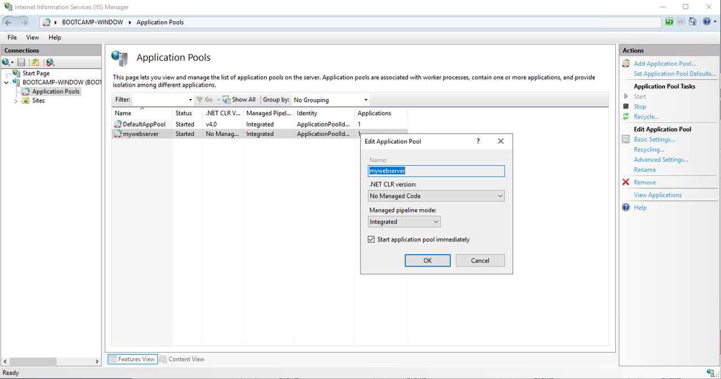721x379 pixels.
Task: Click the Home icon in the address bar
Action: point(692,22)
